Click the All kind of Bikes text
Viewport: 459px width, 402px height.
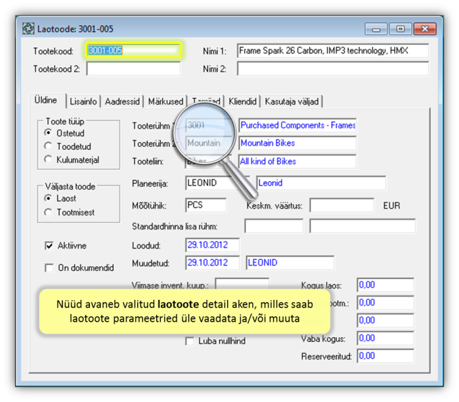268,161
